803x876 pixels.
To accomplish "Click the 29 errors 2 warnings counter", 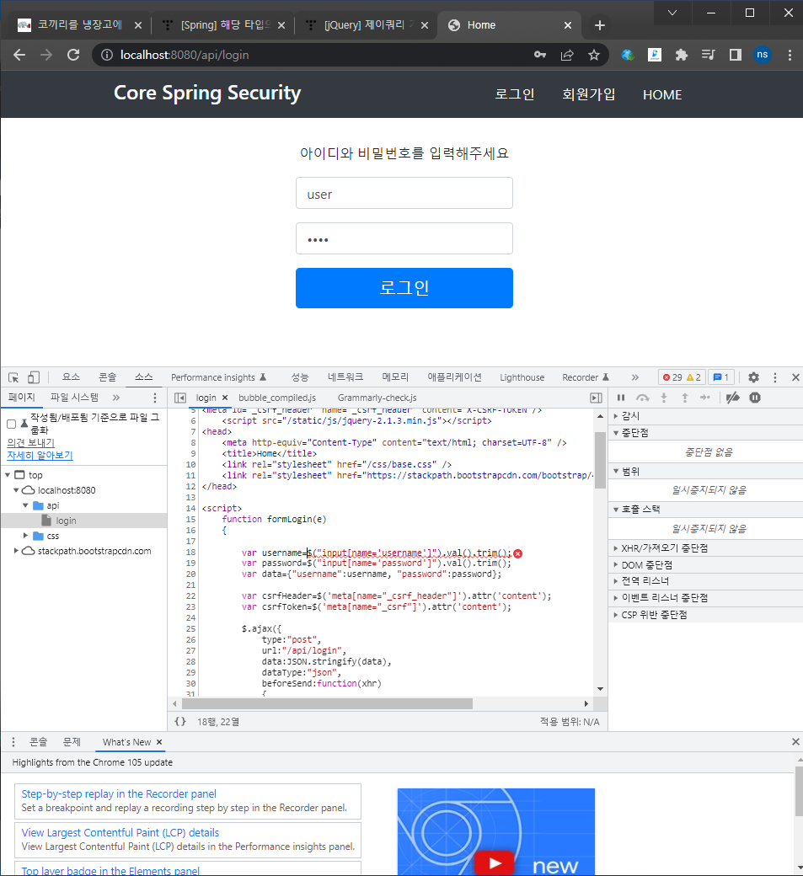I will (x=682, y=377).
